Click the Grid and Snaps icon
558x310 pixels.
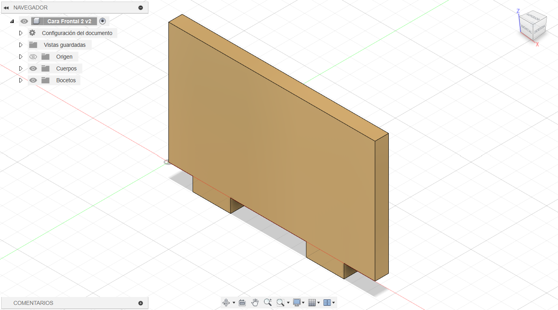tap(312, 303)
